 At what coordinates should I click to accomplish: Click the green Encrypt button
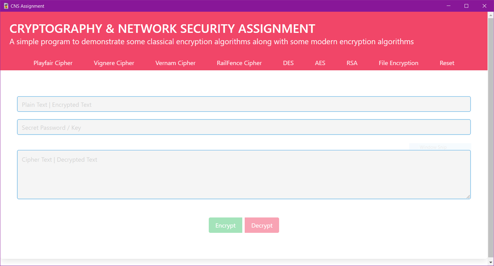(225, 226)
